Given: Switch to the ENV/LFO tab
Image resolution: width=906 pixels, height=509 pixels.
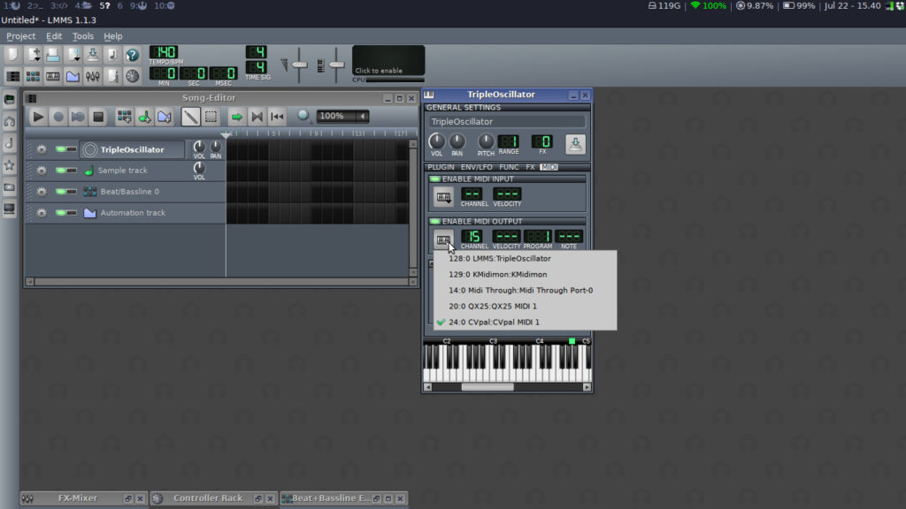Looking at the screenshot, I should [477, 167].
